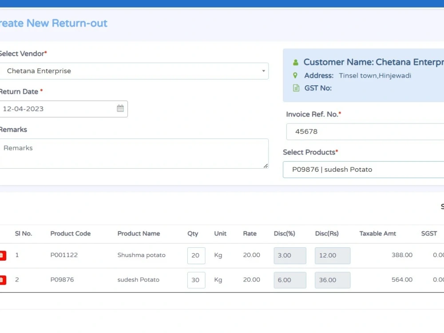The width and height of the screenshot is (444, 333).
Task: Click the Disc(Rs) column header
Action: coord(327,234)
